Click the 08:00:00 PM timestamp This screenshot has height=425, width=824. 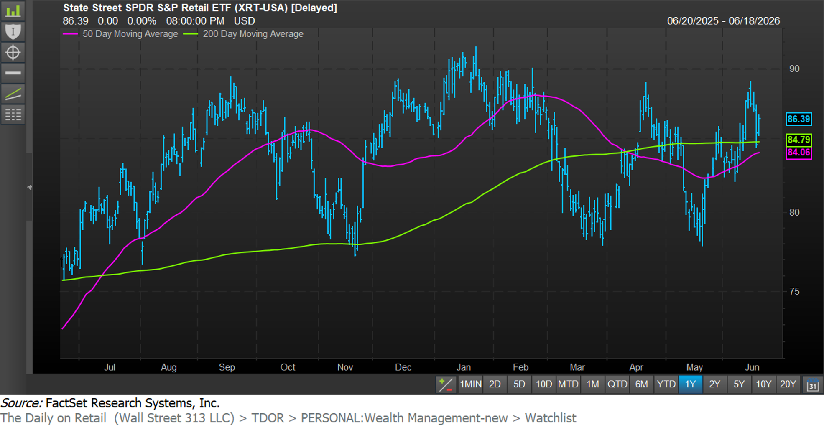[195, 21]
